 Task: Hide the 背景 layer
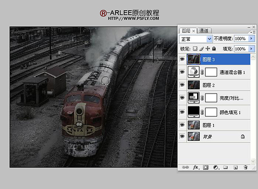[x=182, y=136]
